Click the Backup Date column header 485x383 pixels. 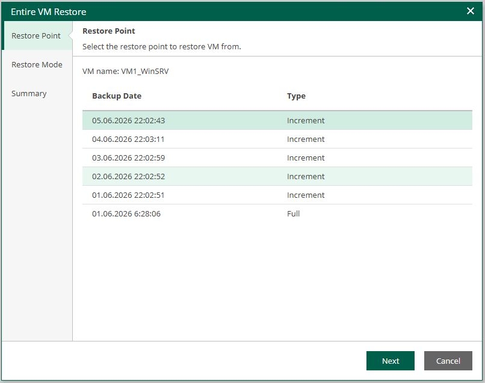click(117, 96)
